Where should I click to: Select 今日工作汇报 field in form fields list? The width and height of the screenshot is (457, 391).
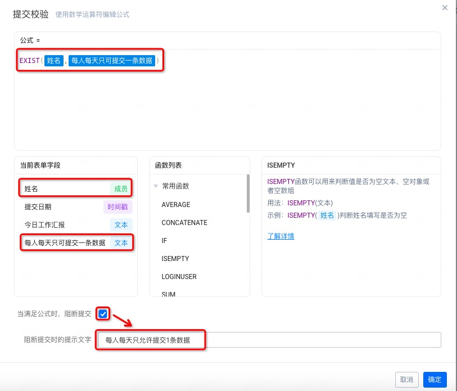76,224
